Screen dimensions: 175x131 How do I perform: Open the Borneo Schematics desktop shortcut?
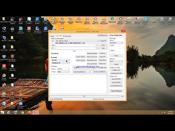tap(21, 30)
